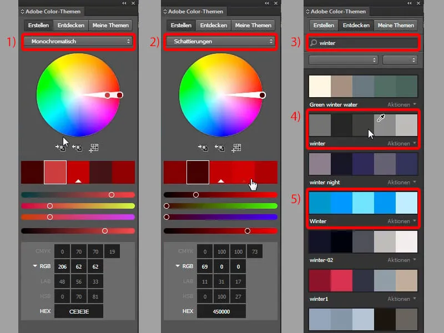Open Aktionen menu for Green winter water
Viewport: 444px width, 333px height.
click(402, 104)
